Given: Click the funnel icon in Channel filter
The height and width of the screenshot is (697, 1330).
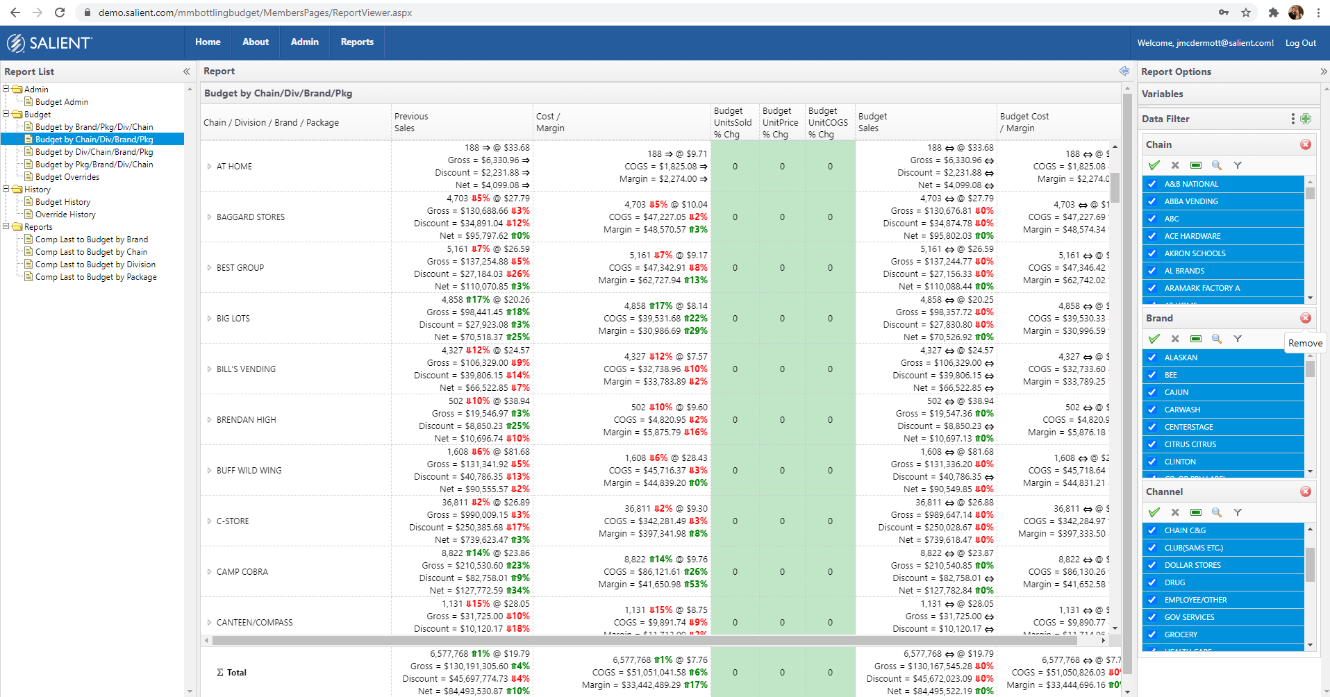Looking at the screenshot, I should 1238,512.
